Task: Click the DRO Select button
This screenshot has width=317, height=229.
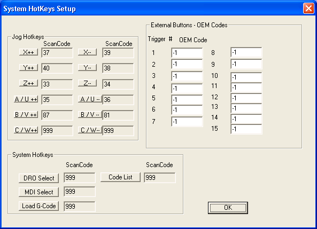Action: coord(39,178)
